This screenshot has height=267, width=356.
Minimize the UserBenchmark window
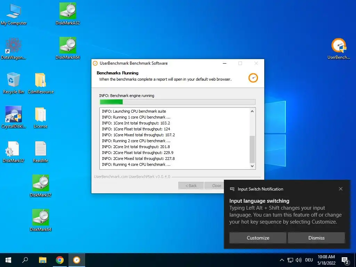pyautogui.click(x=225, y=63)
